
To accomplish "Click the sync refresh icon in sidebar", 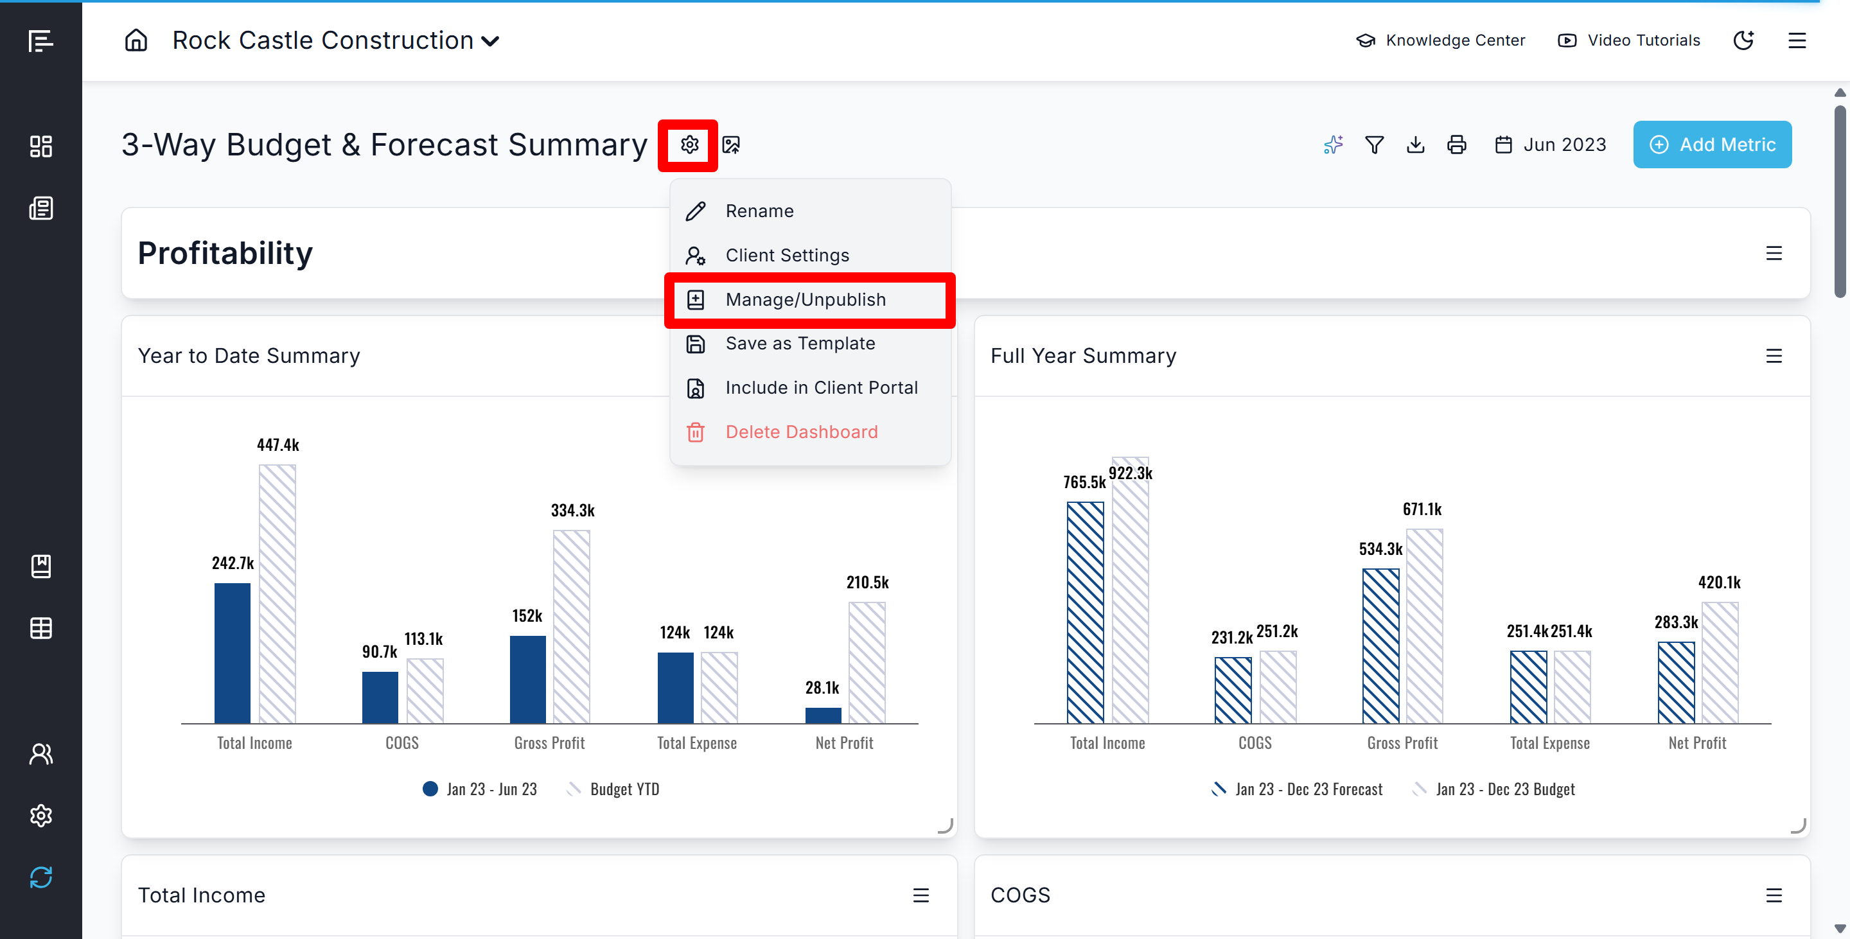I will [x=41, y=877].
